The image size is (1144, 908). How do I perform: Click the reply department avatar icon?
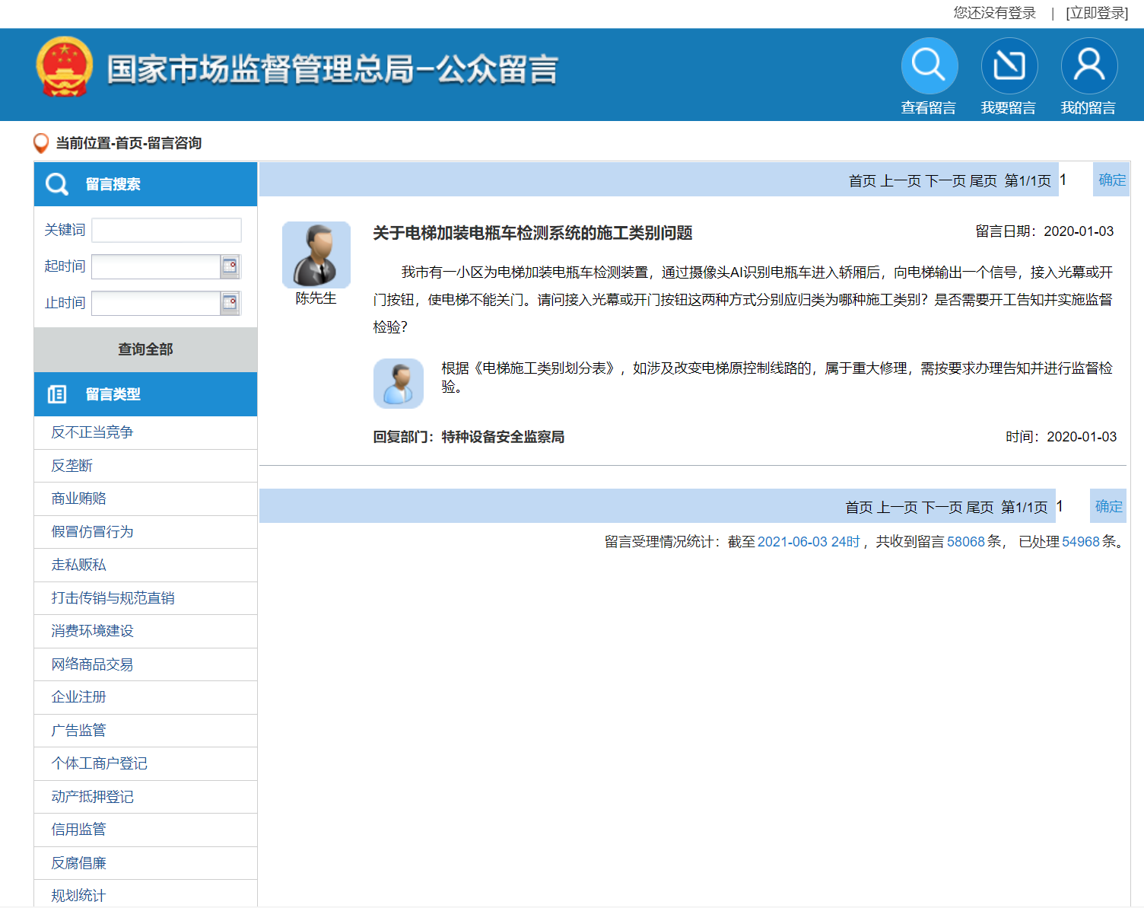(398, 383)
